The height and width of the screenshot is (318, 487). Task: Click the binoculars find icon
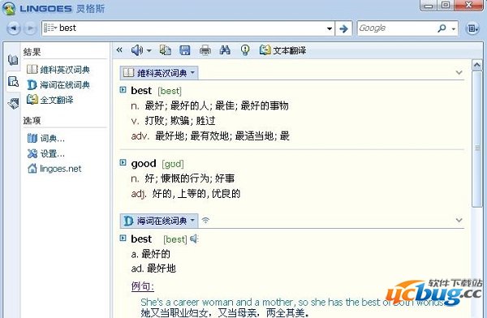(225, 50)
